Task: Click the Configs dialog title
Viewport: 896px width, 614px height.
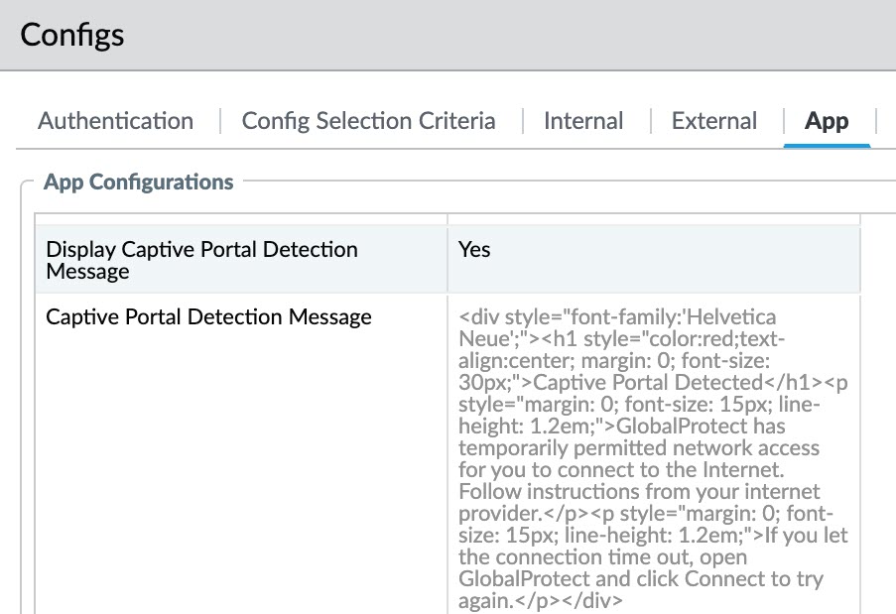Action: pyautogui.click(x=72, y=36)
